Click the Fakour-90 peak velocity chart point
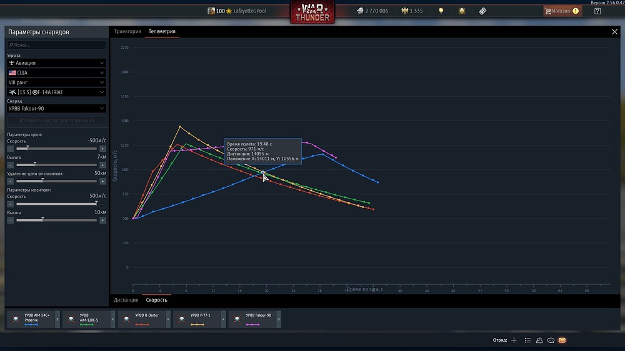 pyautogui.click(x=306, y=142)
